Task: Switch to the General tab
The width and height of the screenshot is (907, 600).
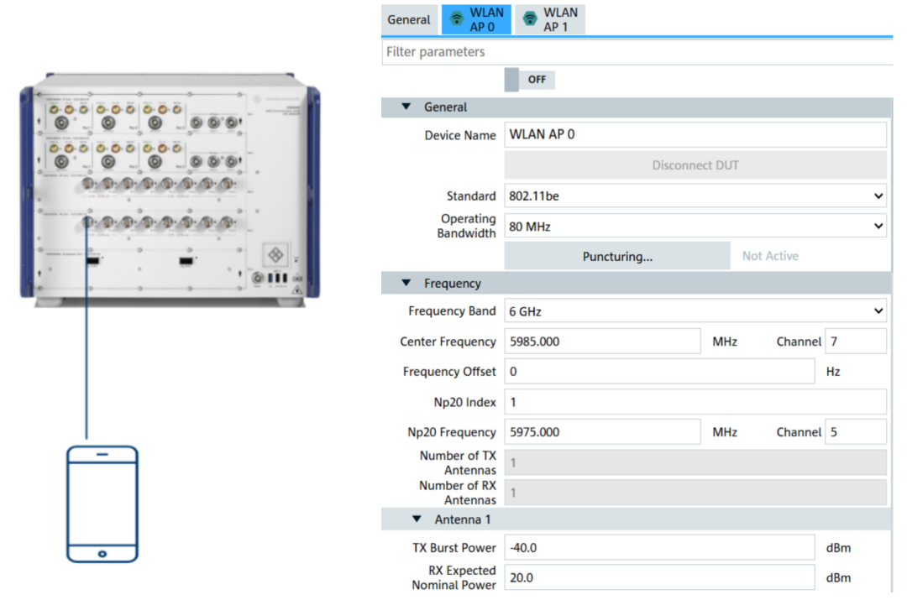Action: click(409, 19)
